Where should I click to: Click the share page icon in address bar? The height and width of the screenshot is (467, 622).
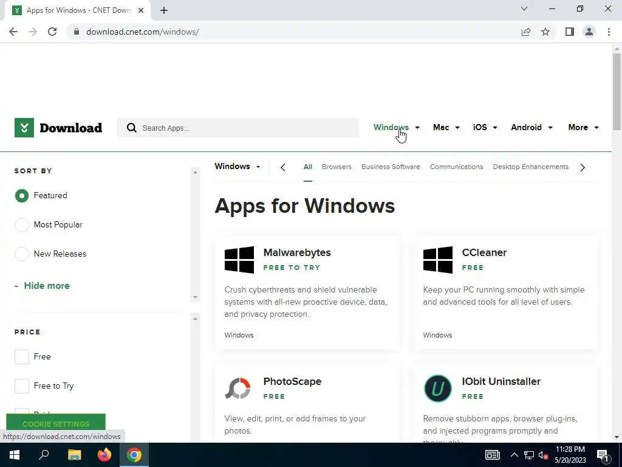pos(526,32)
